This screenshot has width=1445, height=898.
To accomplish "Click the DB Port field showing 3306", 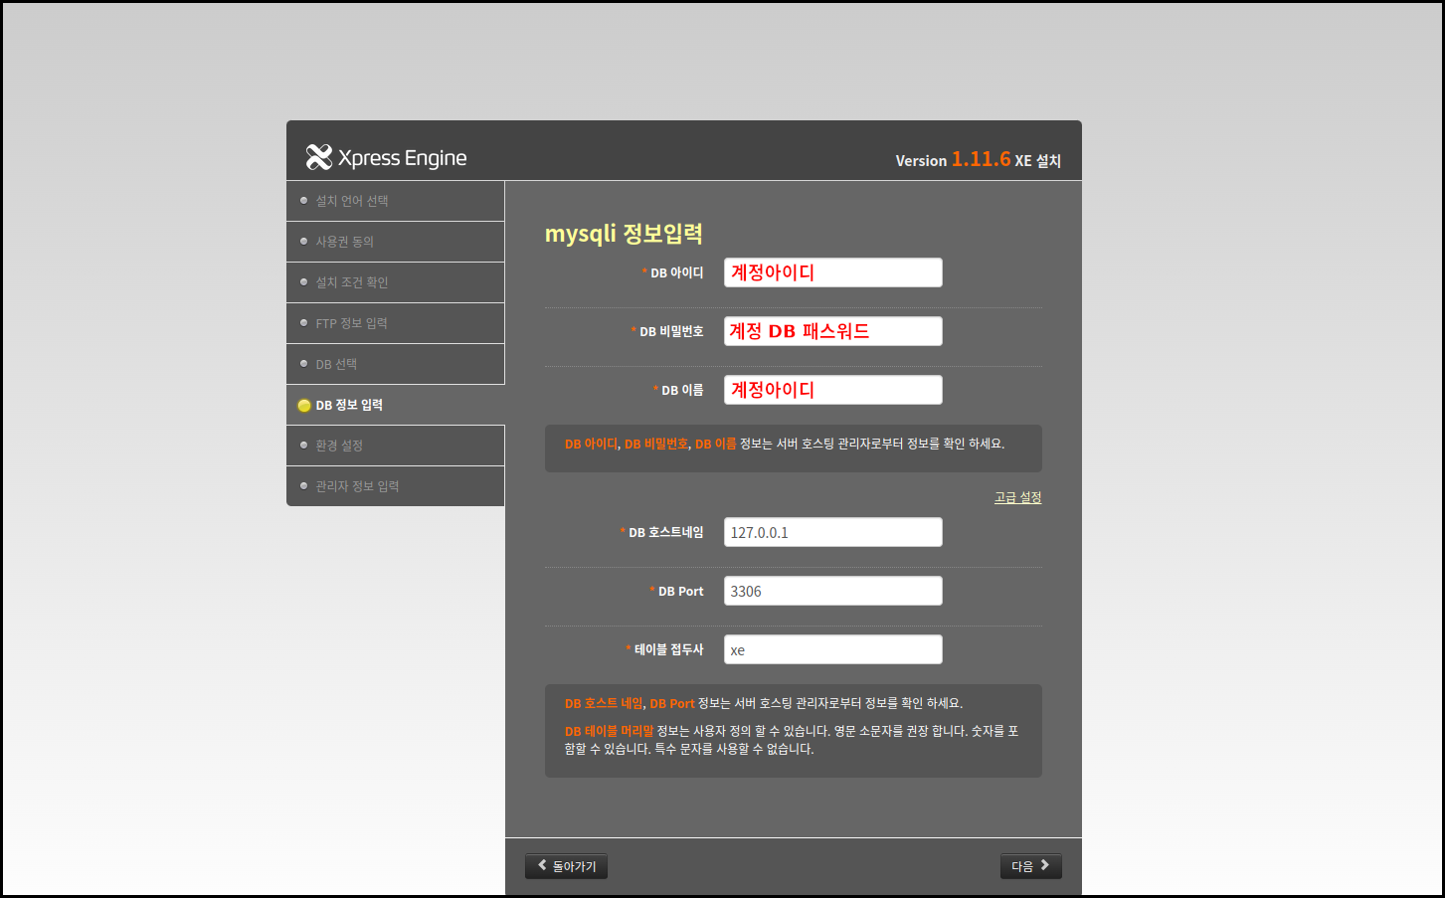I will 832,591.
